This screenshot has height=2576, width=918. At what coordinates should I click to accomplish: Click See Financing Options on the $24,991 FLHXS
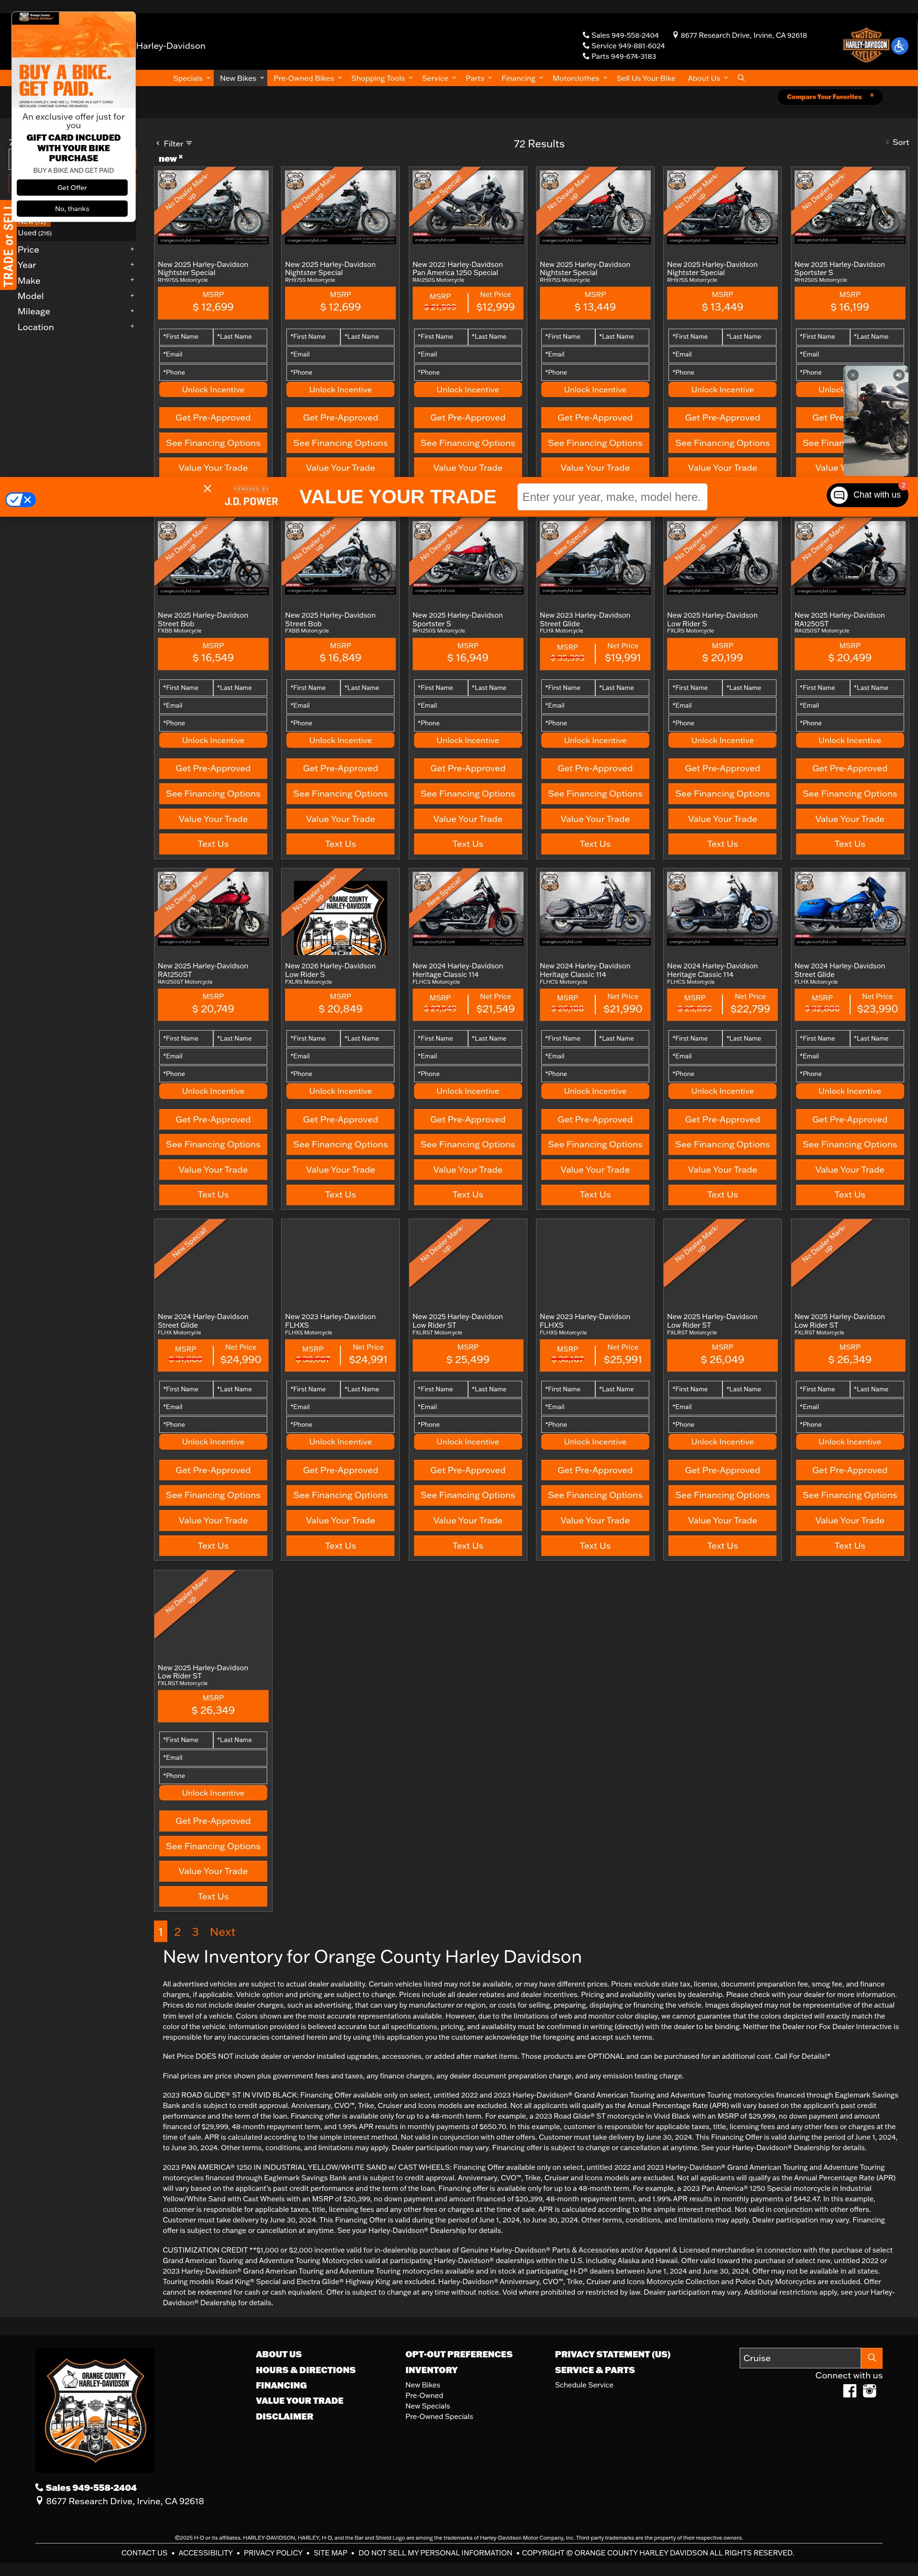click(340, 1496)
